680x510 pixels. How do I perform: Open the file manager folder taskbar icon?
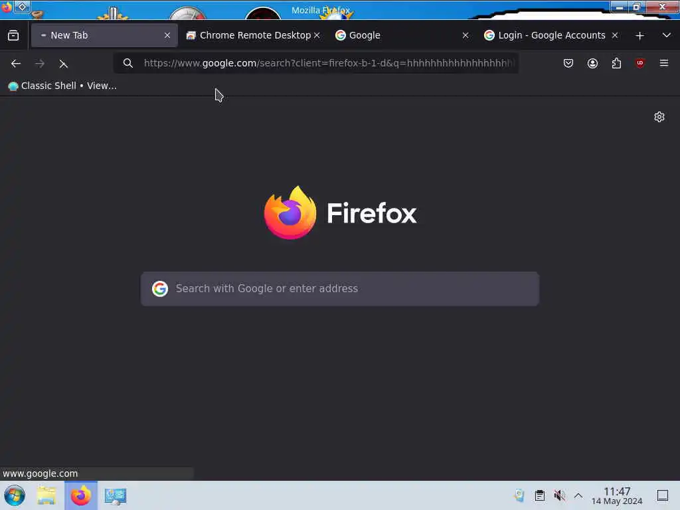pyautogui.click(x=46, y=495)
